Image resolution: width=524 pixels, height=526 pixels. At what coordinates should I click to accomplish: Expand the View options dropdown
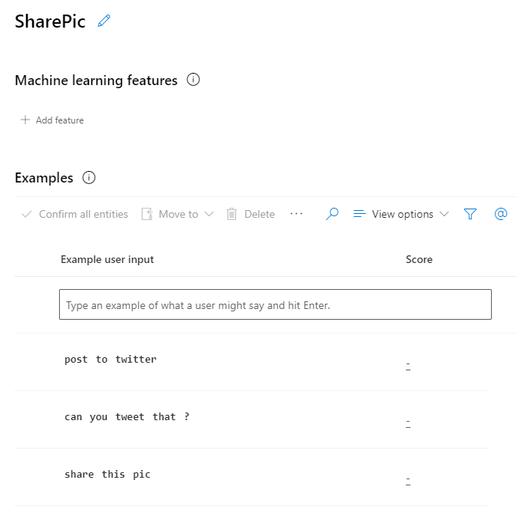click(x=400, y=215)
